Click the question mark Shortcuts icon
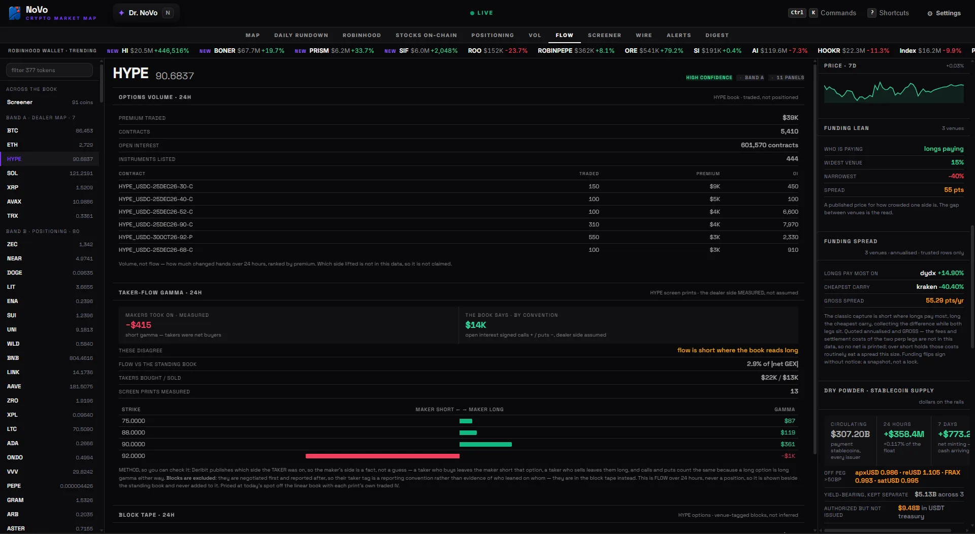 [x=871, y=13]
